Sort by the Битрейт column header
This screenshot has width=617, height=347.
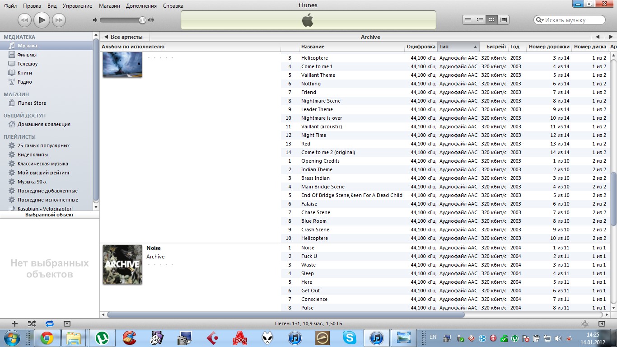coord(494,47)
